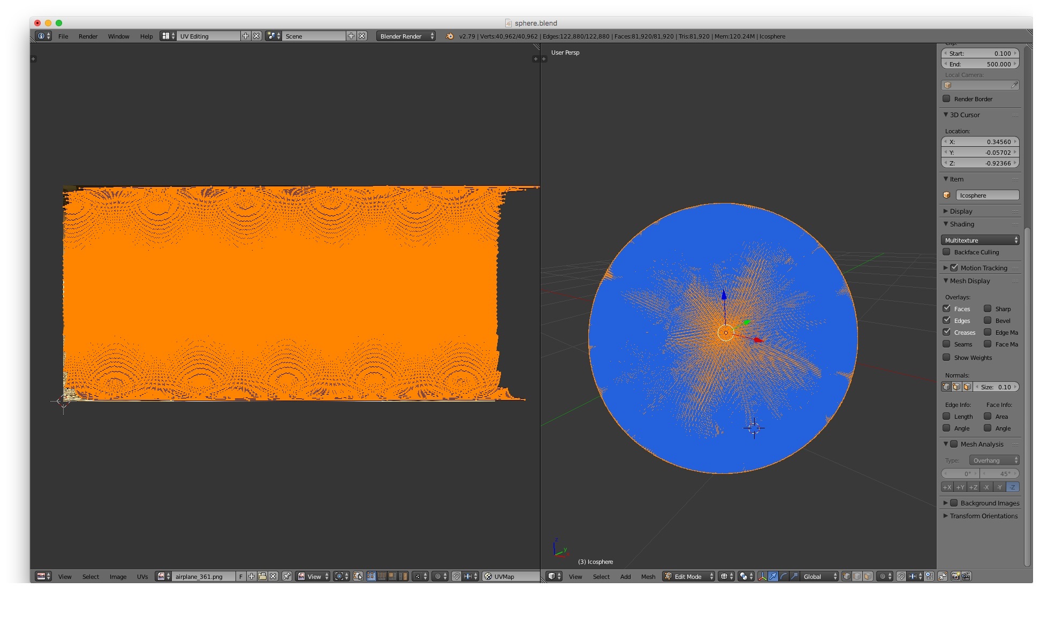This screenshot has height=626, width=1063.
Task: Open the UVs menu
Action: click(x=142, y=576)
